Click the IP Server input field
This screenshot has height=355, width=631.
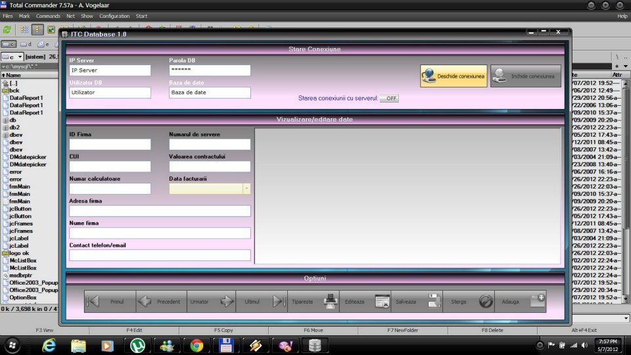(110, 70)
